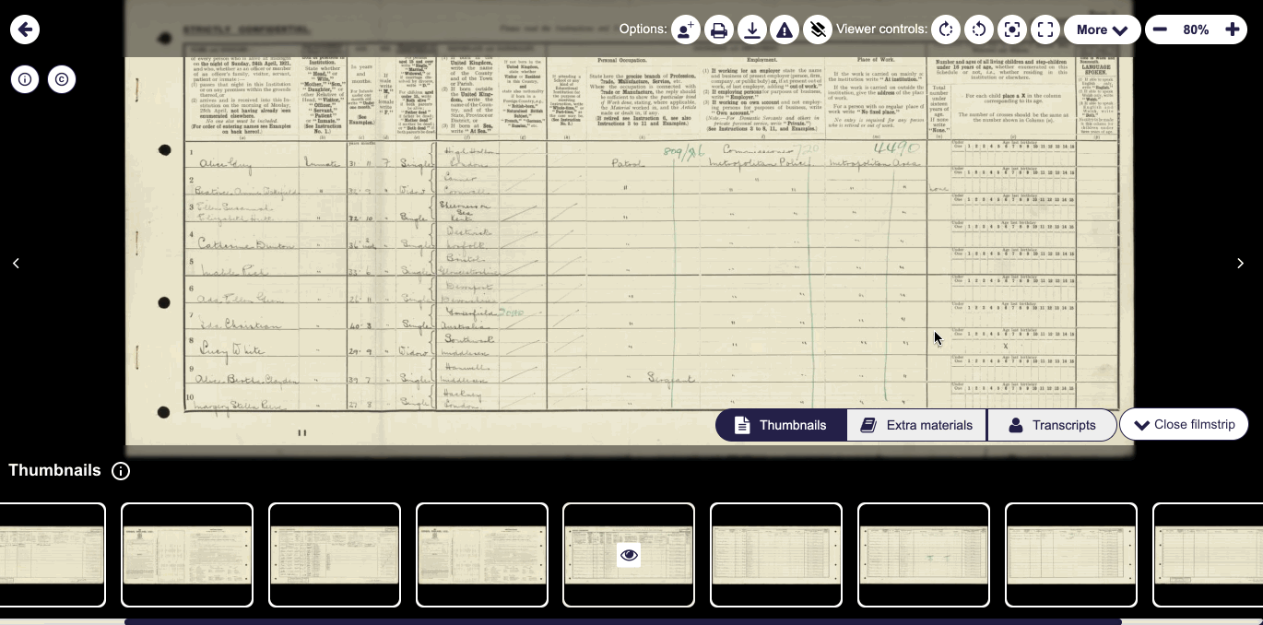Click the right arrow to view next image

tap(1241, 263)
